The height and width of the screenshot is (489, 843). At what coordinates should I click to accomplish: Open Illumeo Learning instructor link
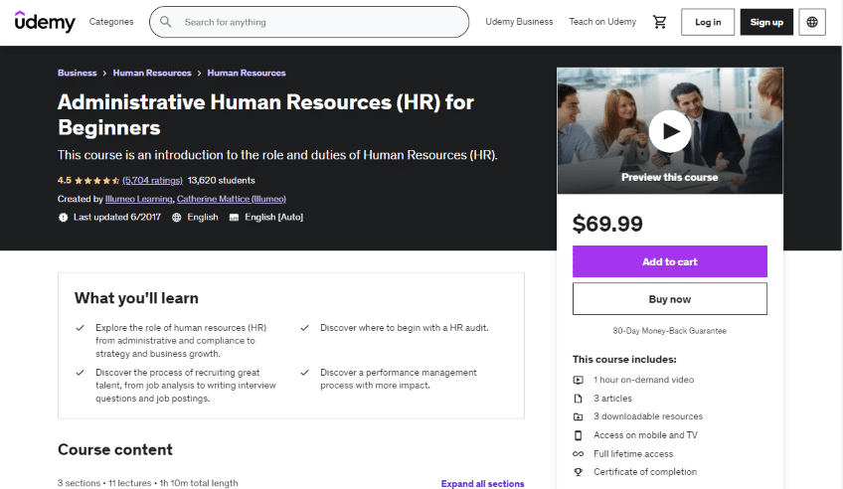[139, 199]
